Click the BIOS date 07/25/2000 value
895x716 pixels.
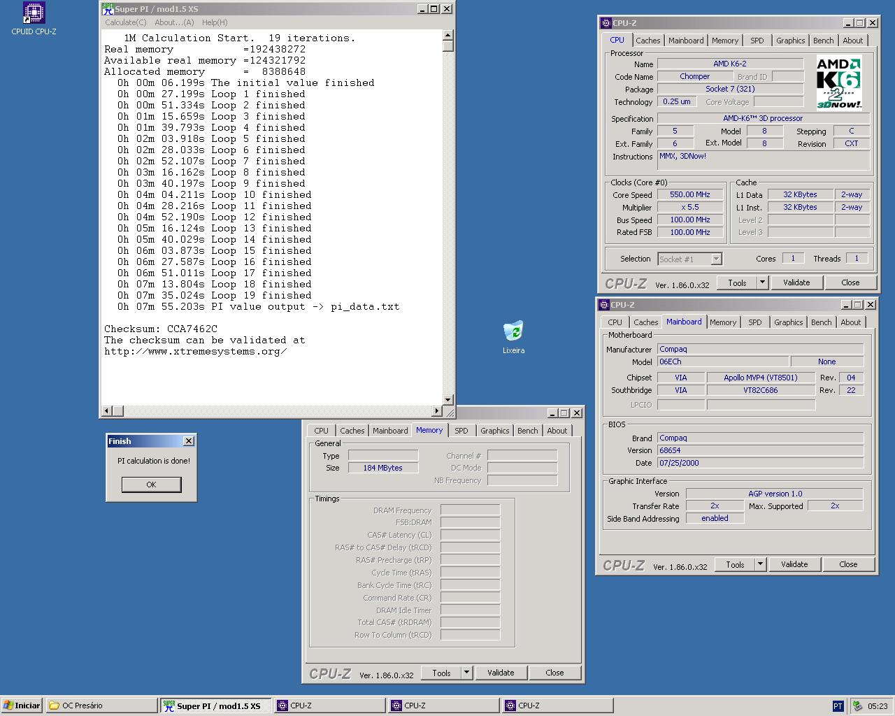[760, 463]
